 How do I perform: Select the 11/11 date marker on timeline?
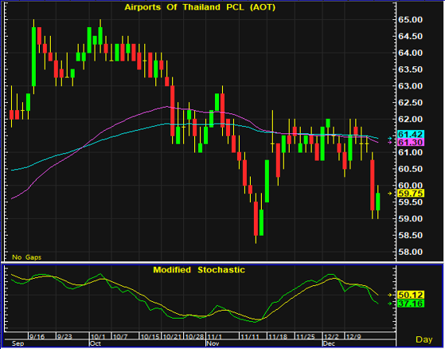(x=250, y=337)
